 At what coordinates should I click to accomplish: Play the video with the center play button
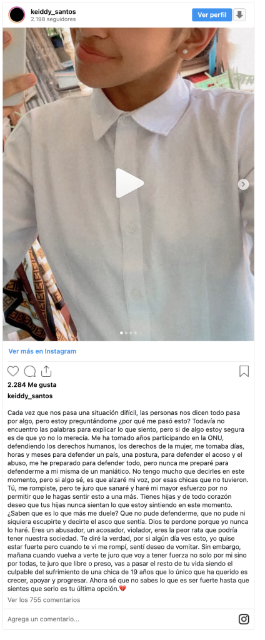pos(129,183)
